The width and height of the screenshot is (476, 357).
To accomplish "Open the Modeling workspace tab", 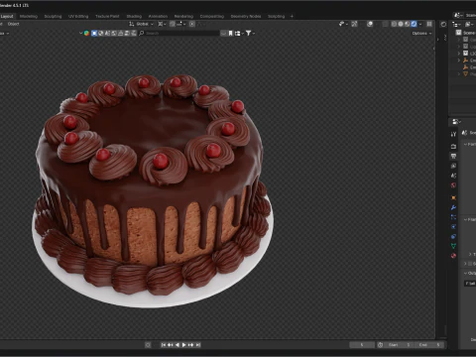I will tap(29, 16).
